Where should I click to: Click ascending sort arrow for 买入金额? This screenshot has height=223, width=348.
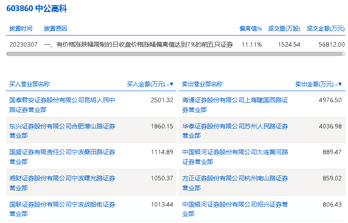pyautogui.click(x=167, y=84)
